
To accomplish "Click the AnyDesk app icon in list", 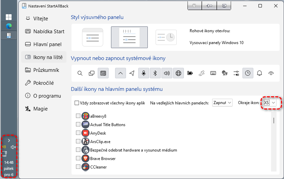I will (x=85, y=133).
